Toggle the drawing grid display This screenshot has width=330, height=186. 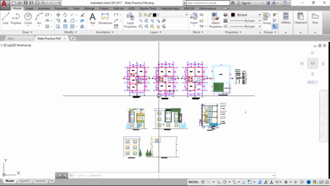click(203, 182)
